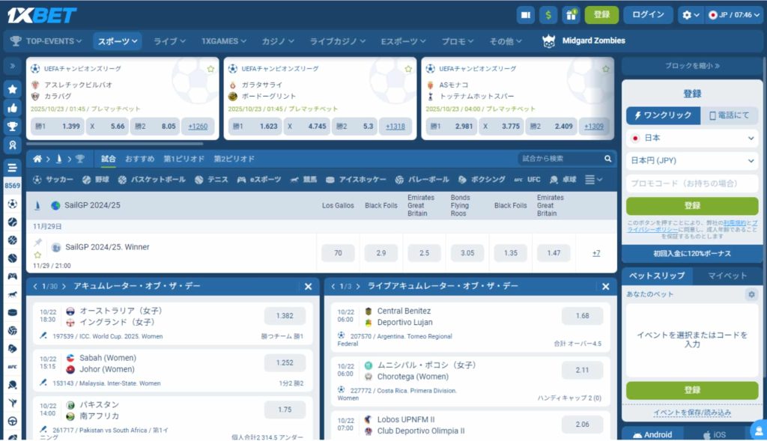Favorite the Athletic Bilbao vs Qarabag match
This screenshot has width=767, height=441.
click(x=210, y=69)
